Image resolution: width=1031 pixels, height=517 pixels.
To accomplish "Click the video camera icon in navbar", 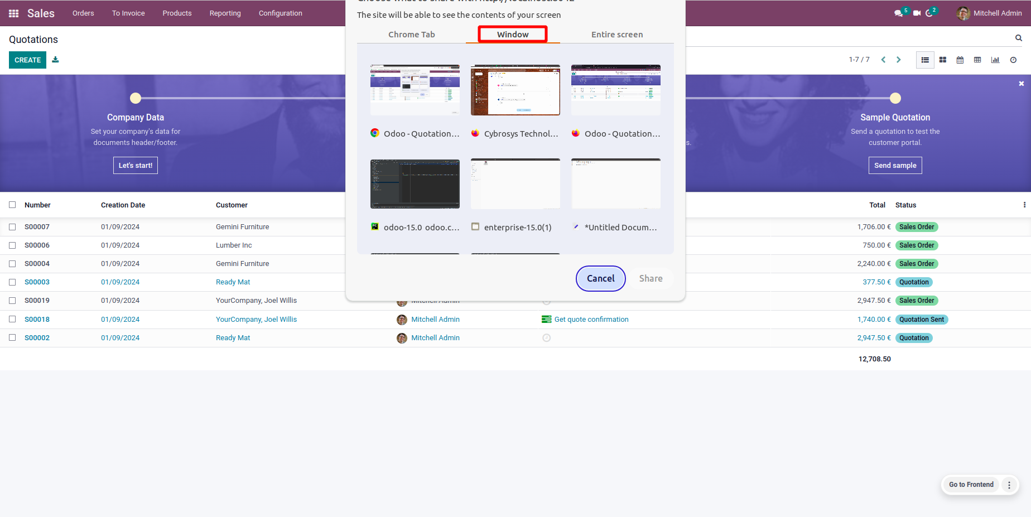I will point(917,13).
